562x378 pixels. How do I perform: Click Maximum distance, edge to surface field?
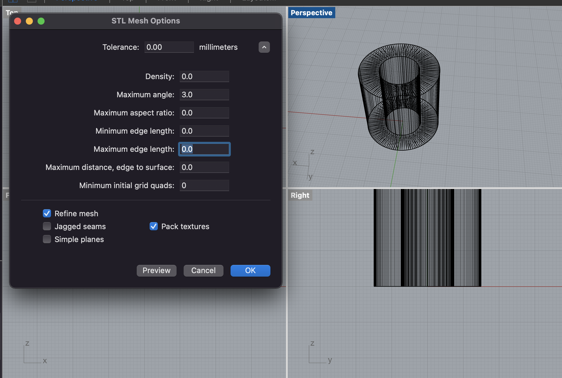click(x=204, y=167)
